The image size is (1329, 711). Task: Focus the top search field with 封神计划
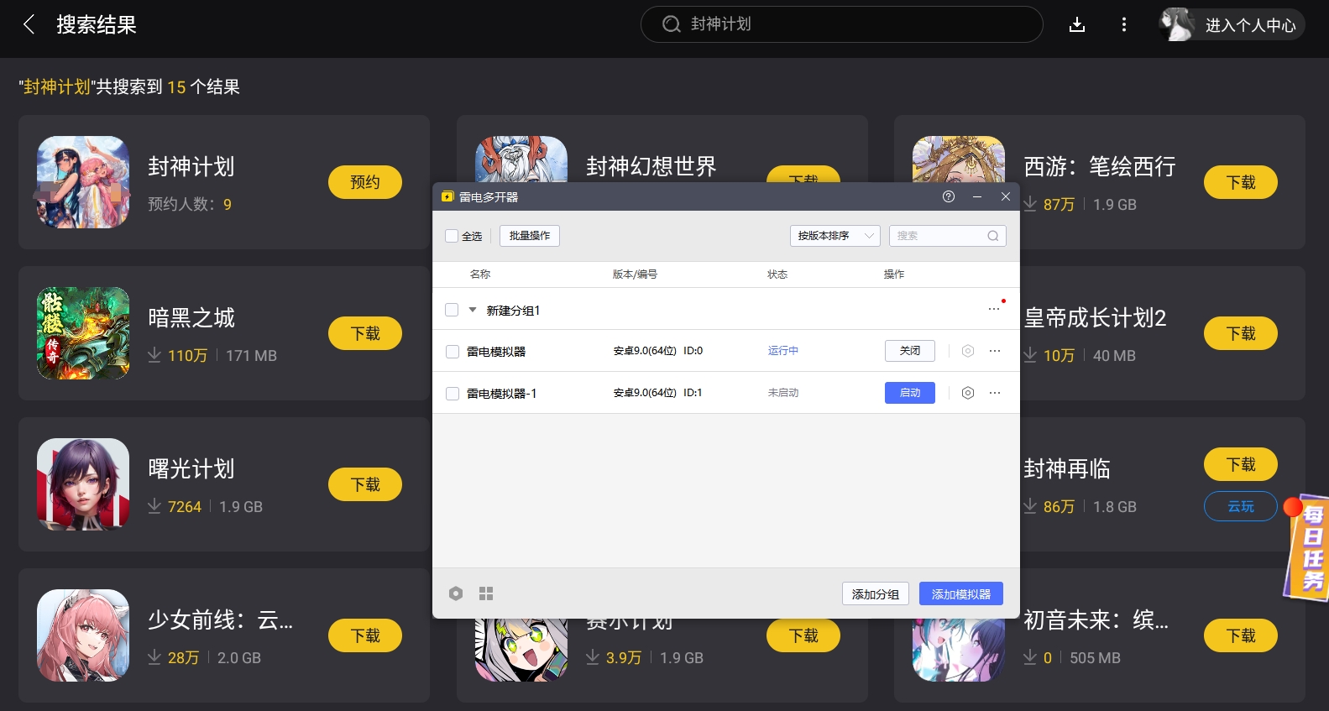841,24
